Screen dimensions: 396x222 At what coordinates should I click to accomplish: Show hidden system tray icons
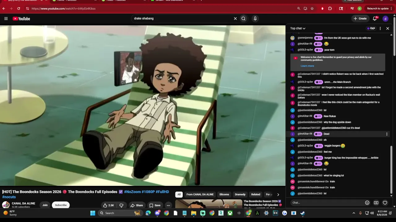click(354, 213)
